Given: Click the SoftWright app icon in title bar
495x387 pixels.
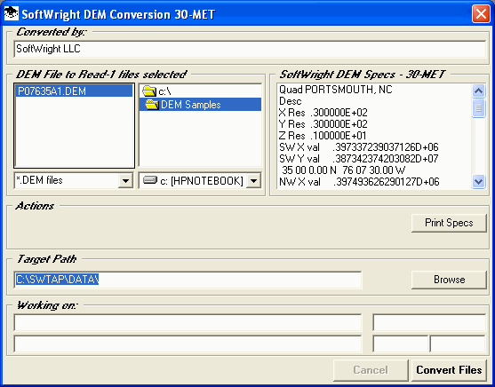Looking at the screenshot, I should click(x=12, y=13).
